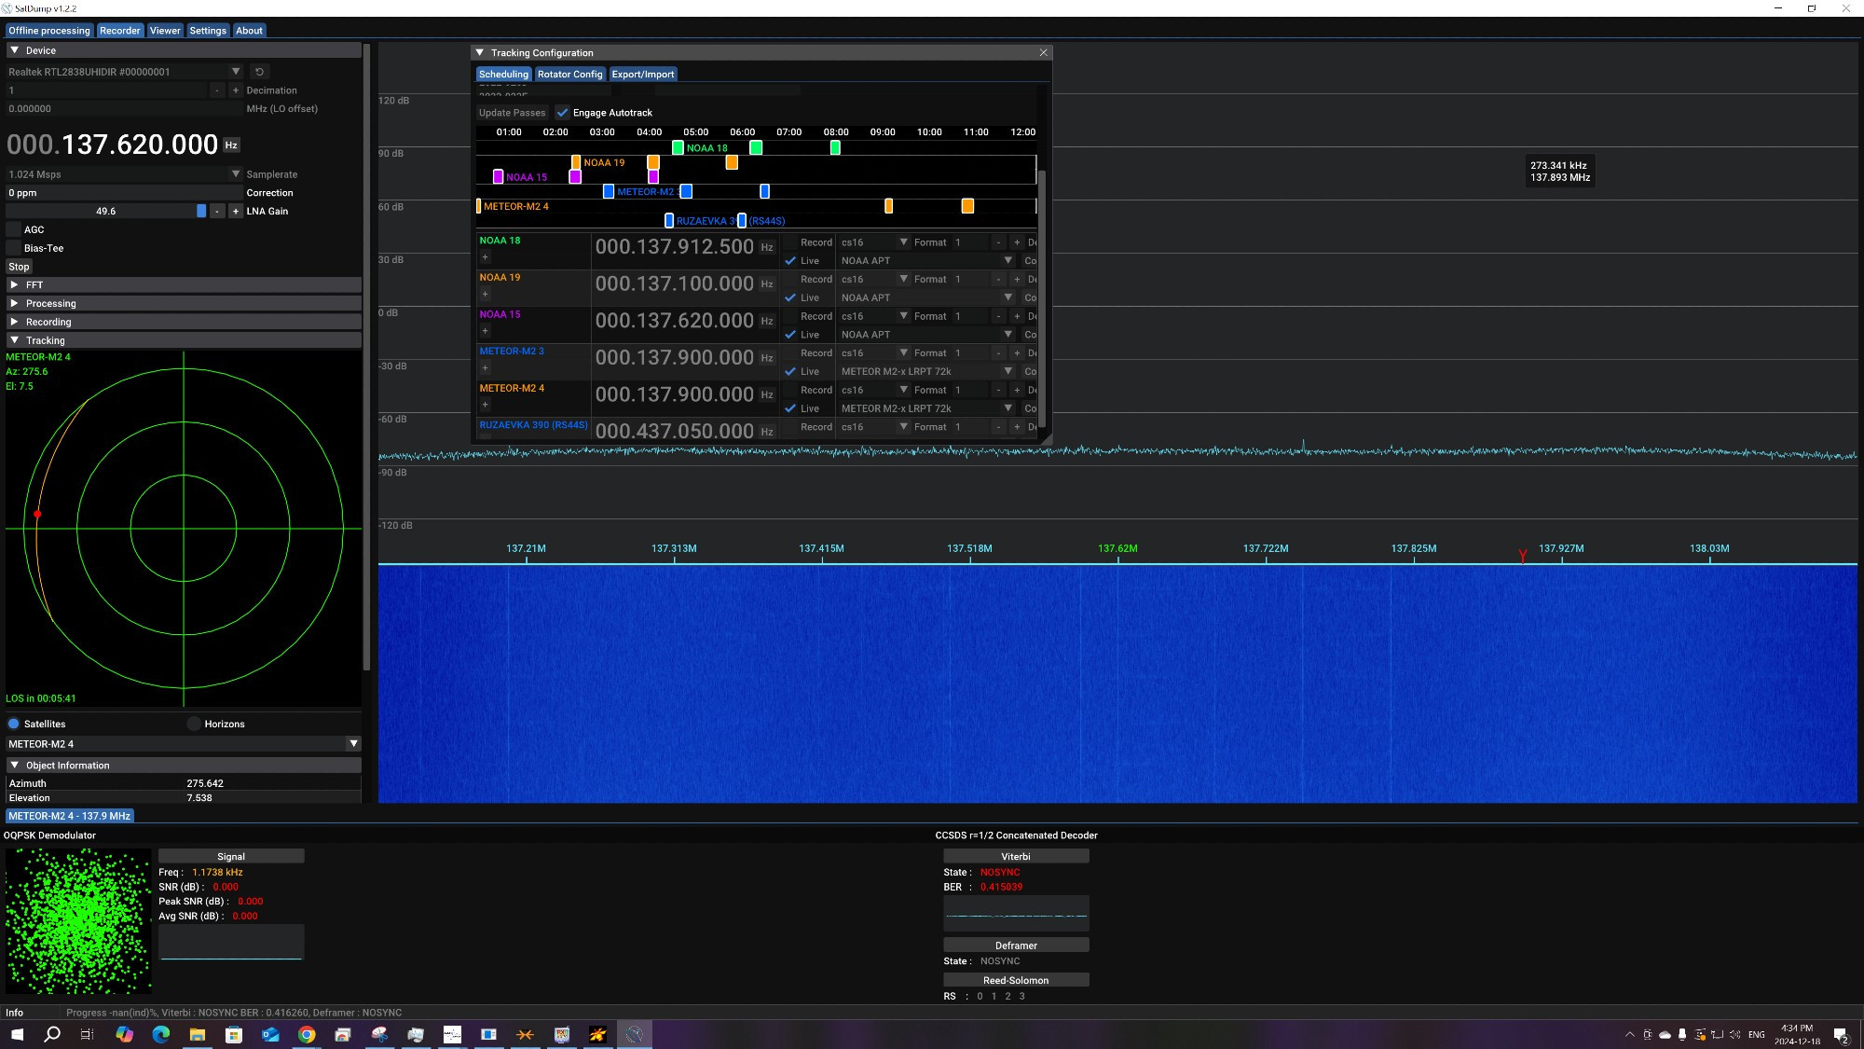Select the Satellites radio button
Screen dimensions: 1864x1049
pos(14,725)
